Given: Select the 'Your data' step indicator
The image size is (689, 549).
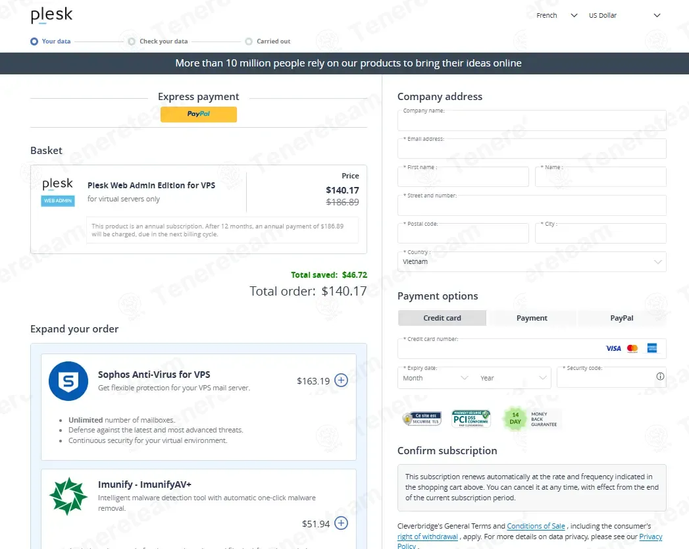Looking at the screenshot, I should tap(51, 41).
